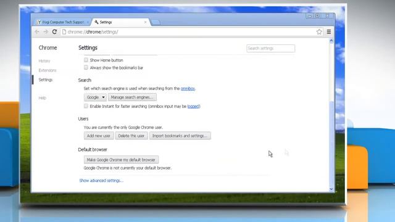Image resolution: width=395 pixels, height=222 pixels.
Task: Open the Google search engine dropdown
Action: click(95, 97)
